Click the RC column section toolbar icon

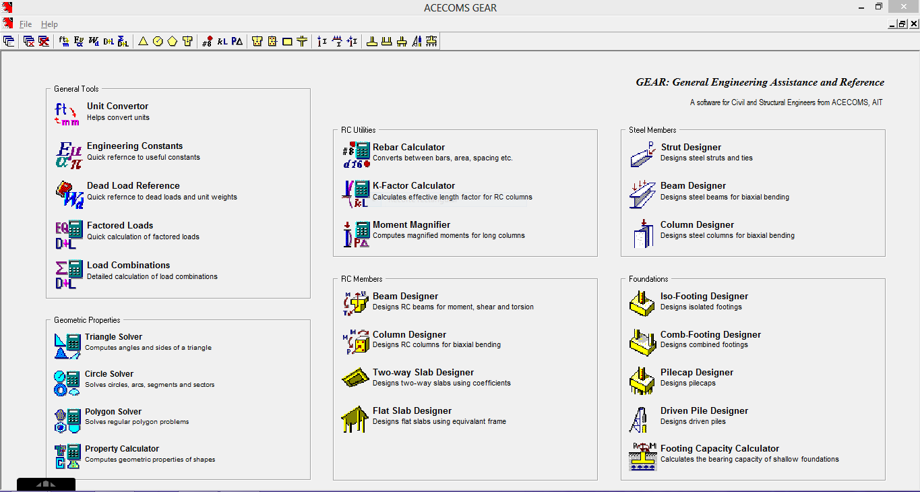click(x=272, y=41)
